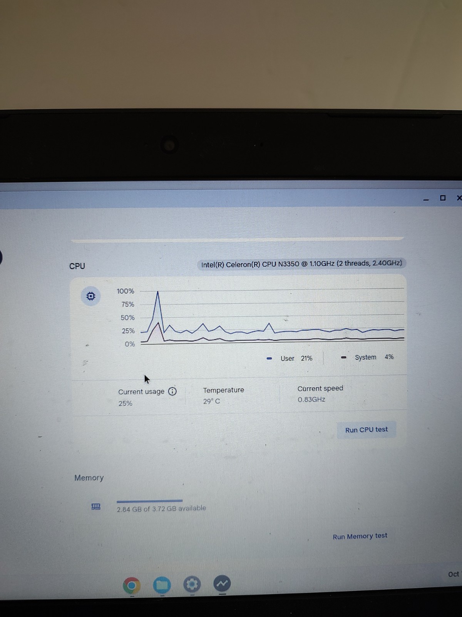Click the Oct date in system tray
This screenshot has height=617, width=462.
click(454, 574)
